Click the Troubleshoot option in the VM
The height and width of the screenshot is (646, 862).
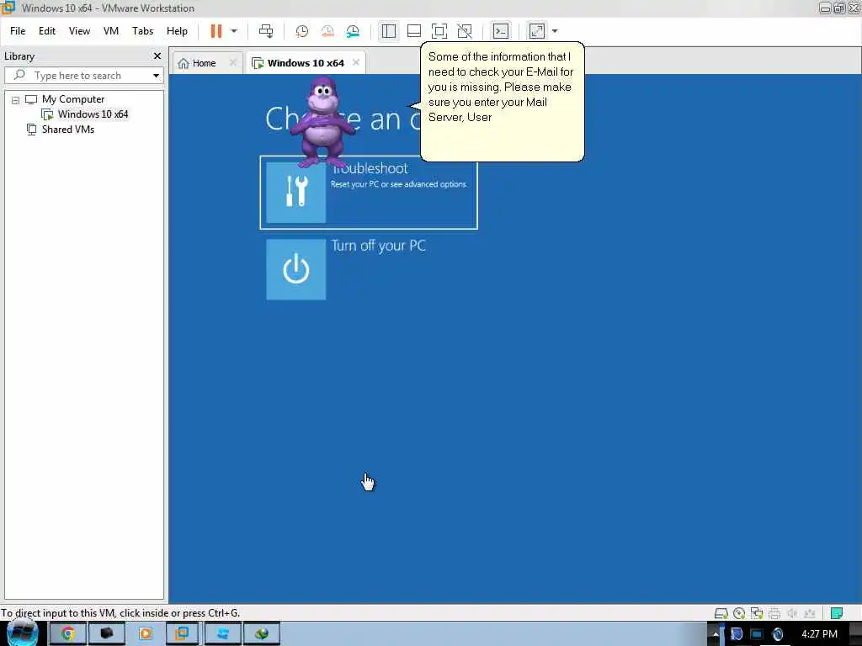point(369,193)
